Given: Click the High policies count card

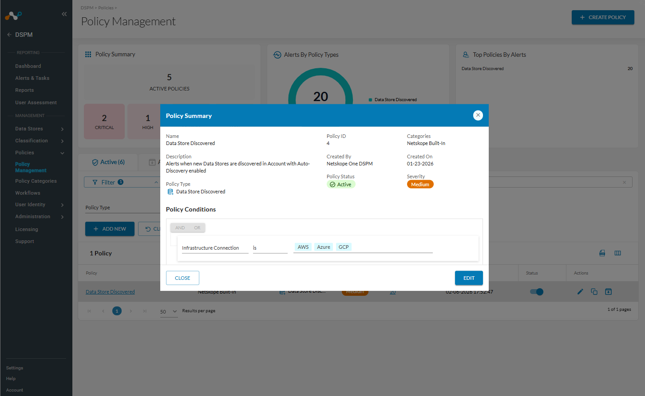Looking at the screenshot, I should click(x=144, y=122).
